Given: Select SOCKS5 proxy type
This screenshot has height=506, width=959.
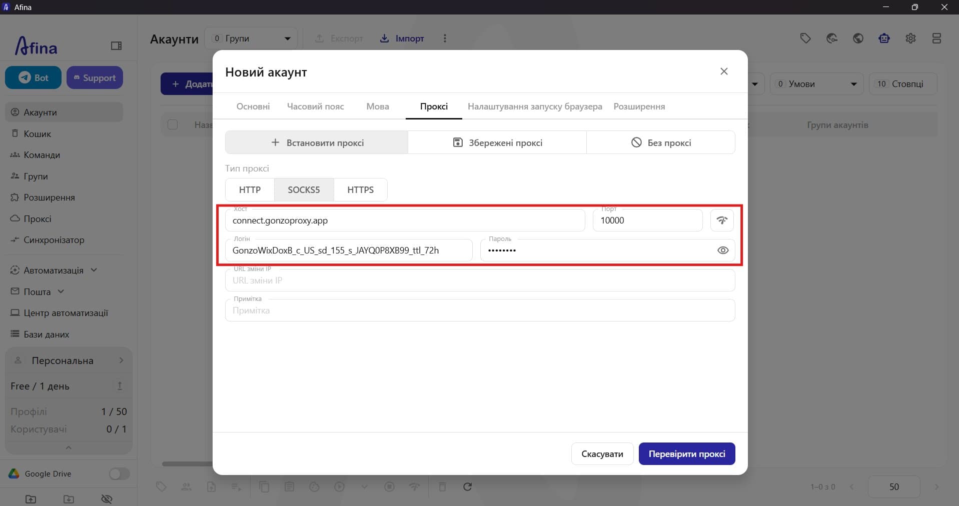Looking at the screenshot, I should pos(304,189).
